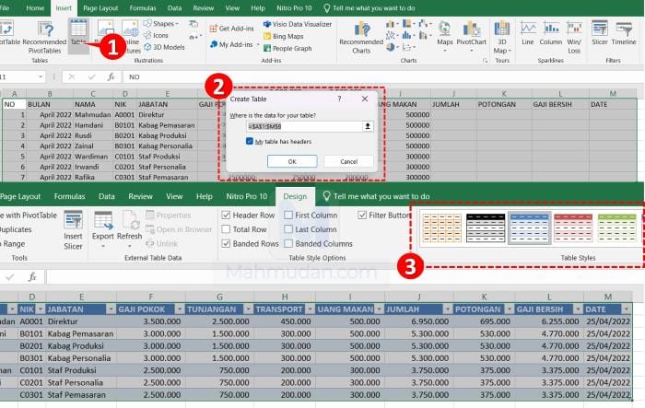The height and width of the screenshot is (408, 645).
Task: Select the blue table style swatch
Action: pyautogui.click(x=530, y=227)
